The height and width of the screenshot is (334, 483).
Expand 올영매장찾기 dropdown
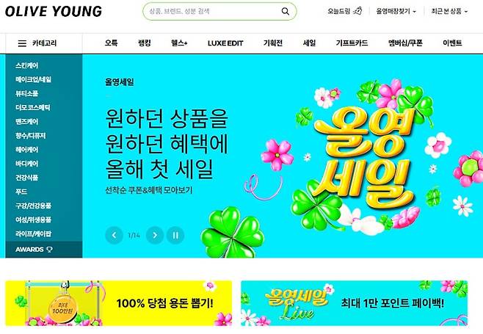(396, 12)
